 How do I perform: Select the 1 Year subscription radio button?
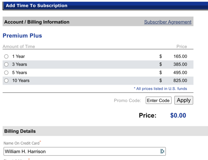click(x=6, y=56)
